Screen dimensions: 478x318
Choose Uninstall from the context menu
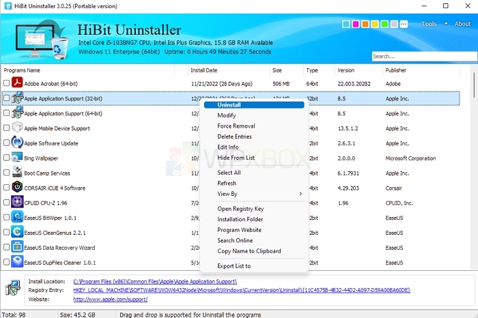(x=254, y=105)
